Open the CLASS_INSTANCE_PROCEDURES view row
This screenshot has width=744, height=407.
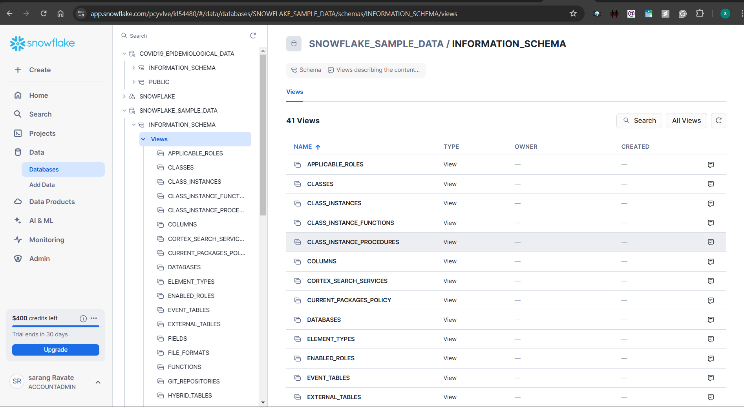pyautogui.click(x=506, y=242)
